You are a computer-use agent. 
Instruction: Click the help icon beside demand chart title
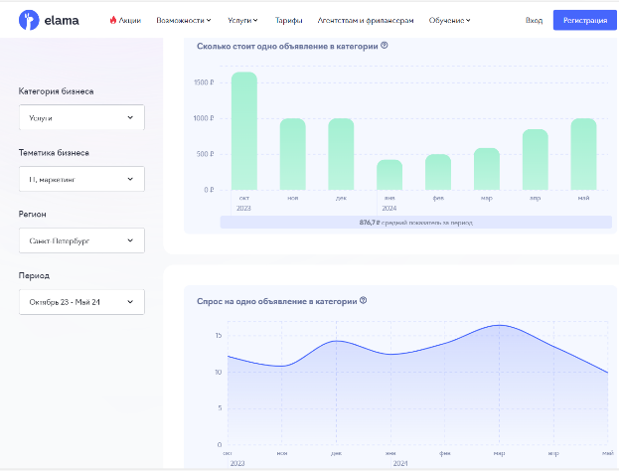[364, 300]
